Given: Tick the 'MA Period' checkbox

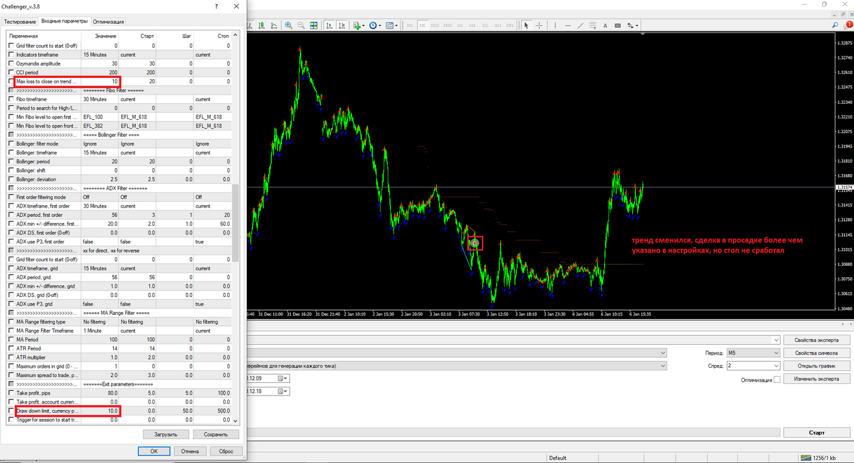Looking at the screenshot, I should [11, 339].
